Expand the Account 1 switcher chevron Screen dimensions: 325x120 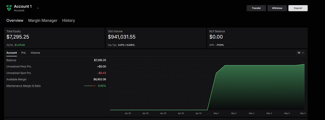click(38, 8)
